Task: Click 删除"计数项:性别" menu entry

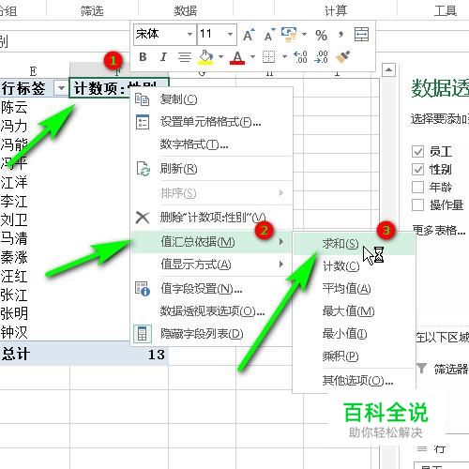Action: point(211,218)
